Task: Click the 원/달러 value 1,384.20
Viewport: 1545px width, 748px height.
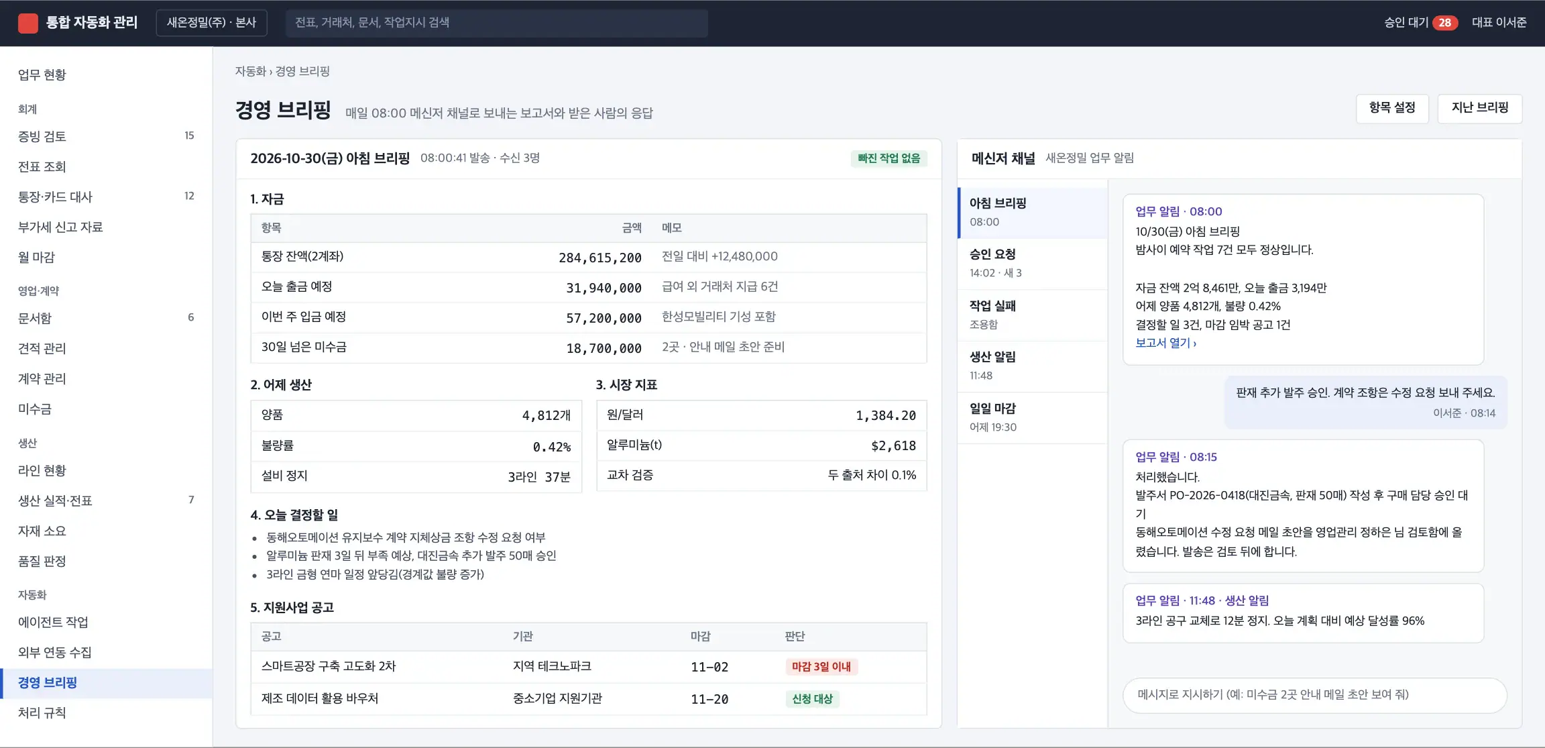Action: pos(885,416)
